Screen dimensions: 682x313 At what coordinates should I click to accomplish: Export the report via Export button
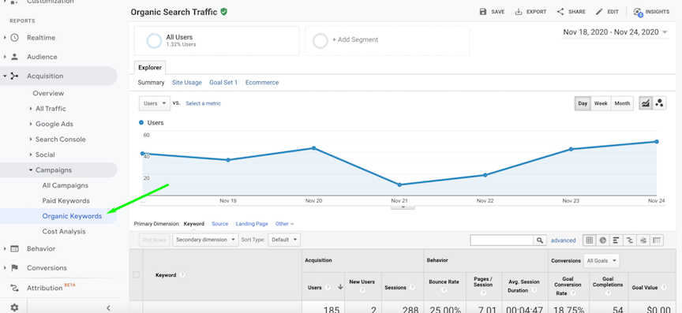[x=530, y=12]
